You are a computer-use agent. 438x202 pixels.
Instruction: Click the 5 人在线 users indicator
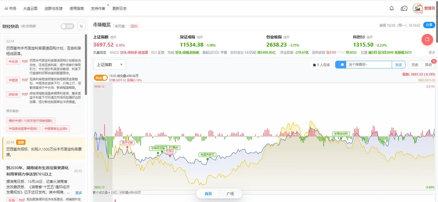(x=321, y=65)
